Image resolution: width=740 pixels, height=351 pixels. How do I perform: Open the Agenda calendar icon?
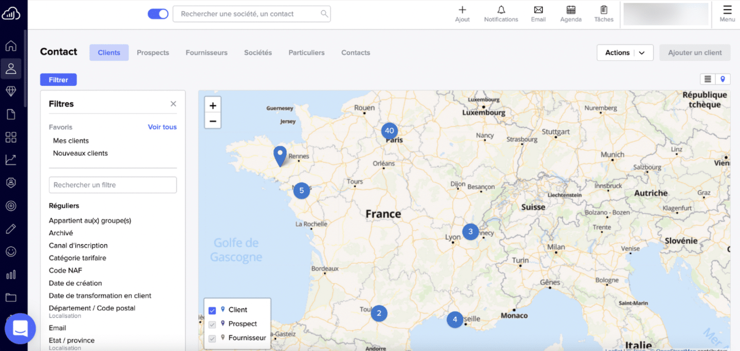[x=570, y=10]
